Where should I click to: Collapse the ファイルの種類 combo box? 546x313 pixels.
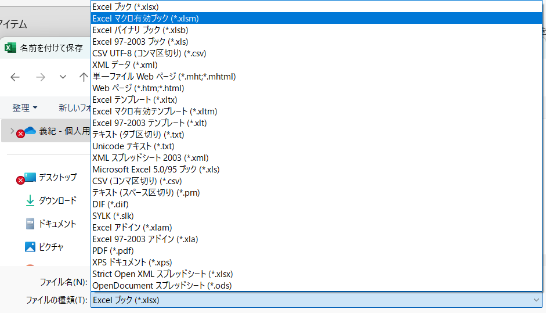(536, 300)
